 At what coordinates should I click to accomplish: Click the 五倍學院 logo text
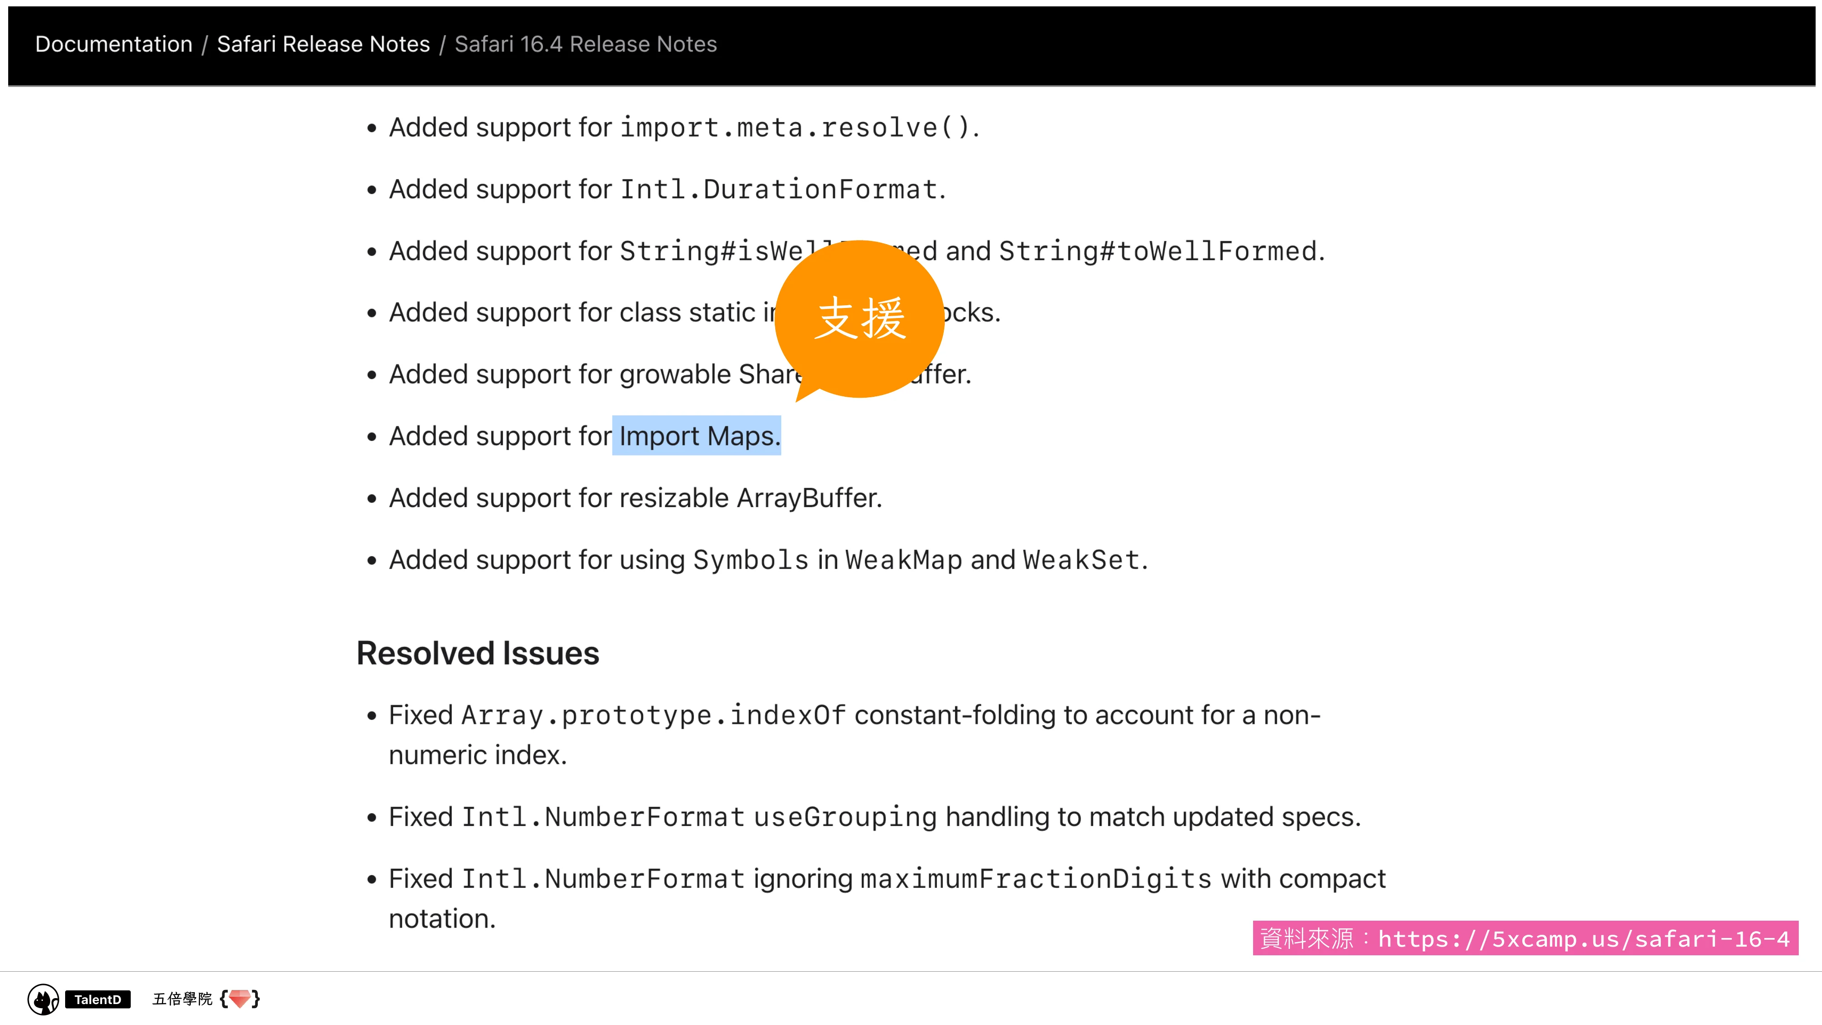click(x=182, y=999)
